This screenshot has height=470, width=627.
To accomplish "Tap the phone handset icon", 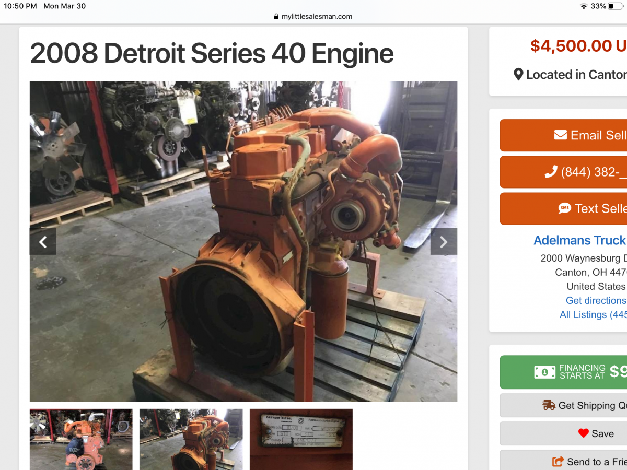I will 551,172.
